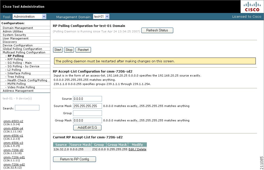This screenshot has width=264, height=170.
Task: Stop the polling daemon
Action: [x=69, y=50]
